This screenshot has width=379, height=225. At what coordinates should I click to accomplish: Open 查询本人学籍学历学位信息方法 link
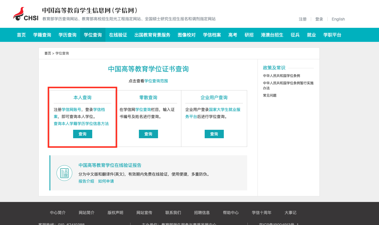81,124
